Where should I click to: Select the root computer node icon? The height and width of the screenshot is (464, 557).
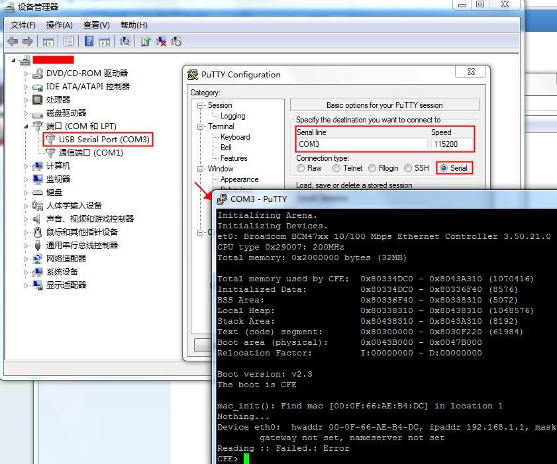[x=25, y=60]
